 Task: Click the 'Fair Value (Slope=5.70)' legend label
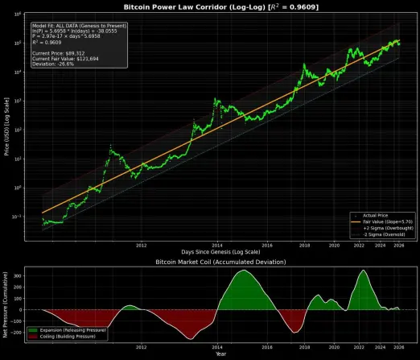(x=388, y=221)
